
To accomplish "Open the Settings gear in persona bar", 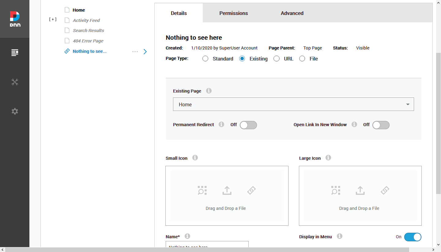I will [15, 111].
